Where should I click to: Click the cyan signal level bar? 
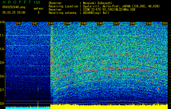point(28,108)
